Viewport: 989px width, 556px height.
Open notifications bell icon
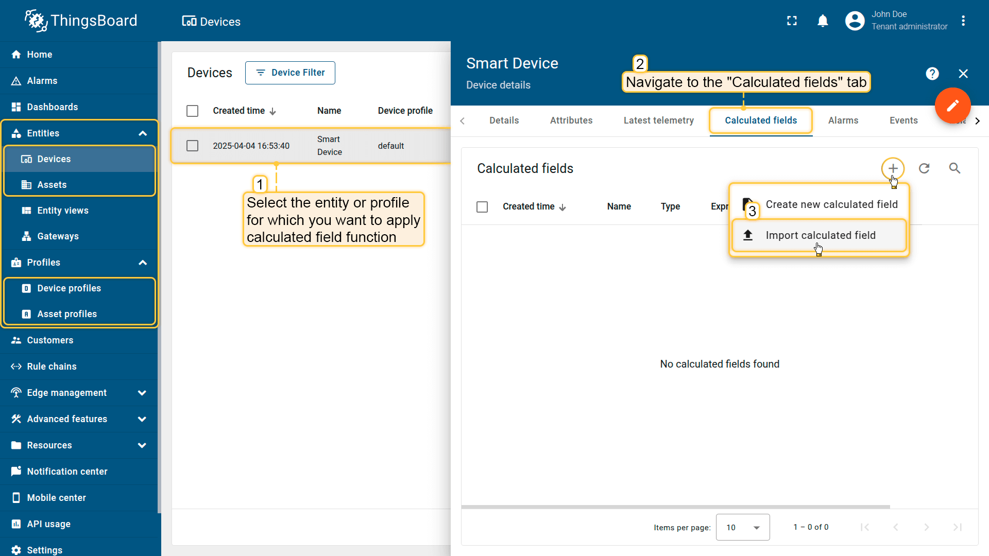(x=823, y=21)
